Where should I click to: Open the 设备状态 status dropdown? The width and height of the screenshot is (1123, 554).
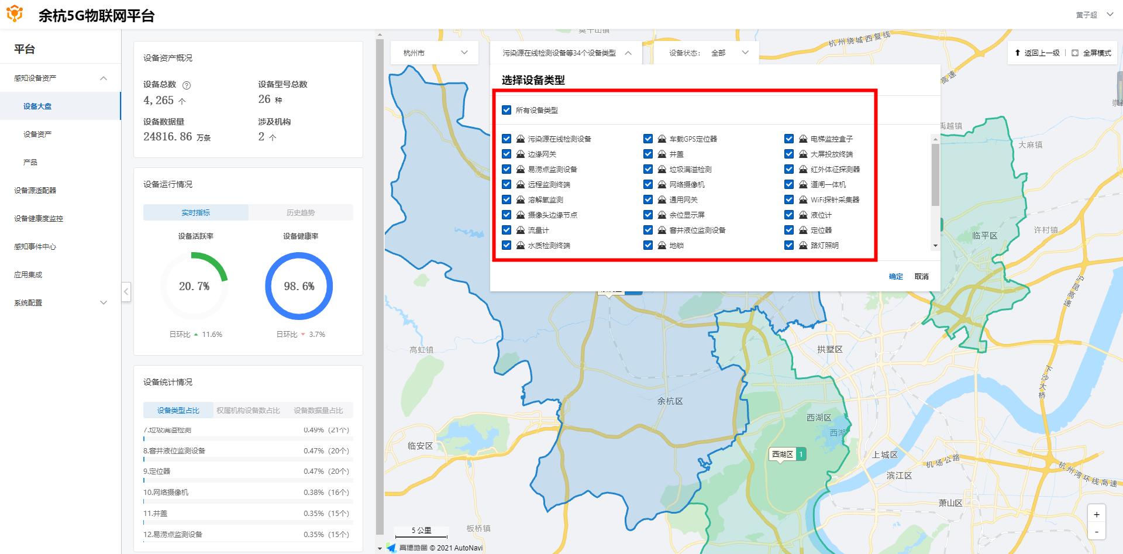pos(707,53)
